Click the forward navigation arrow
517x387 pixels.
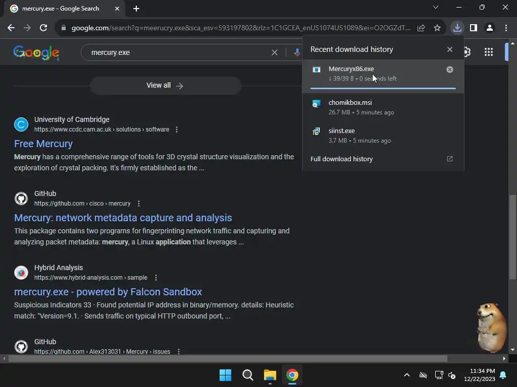(x=27, y=28)
